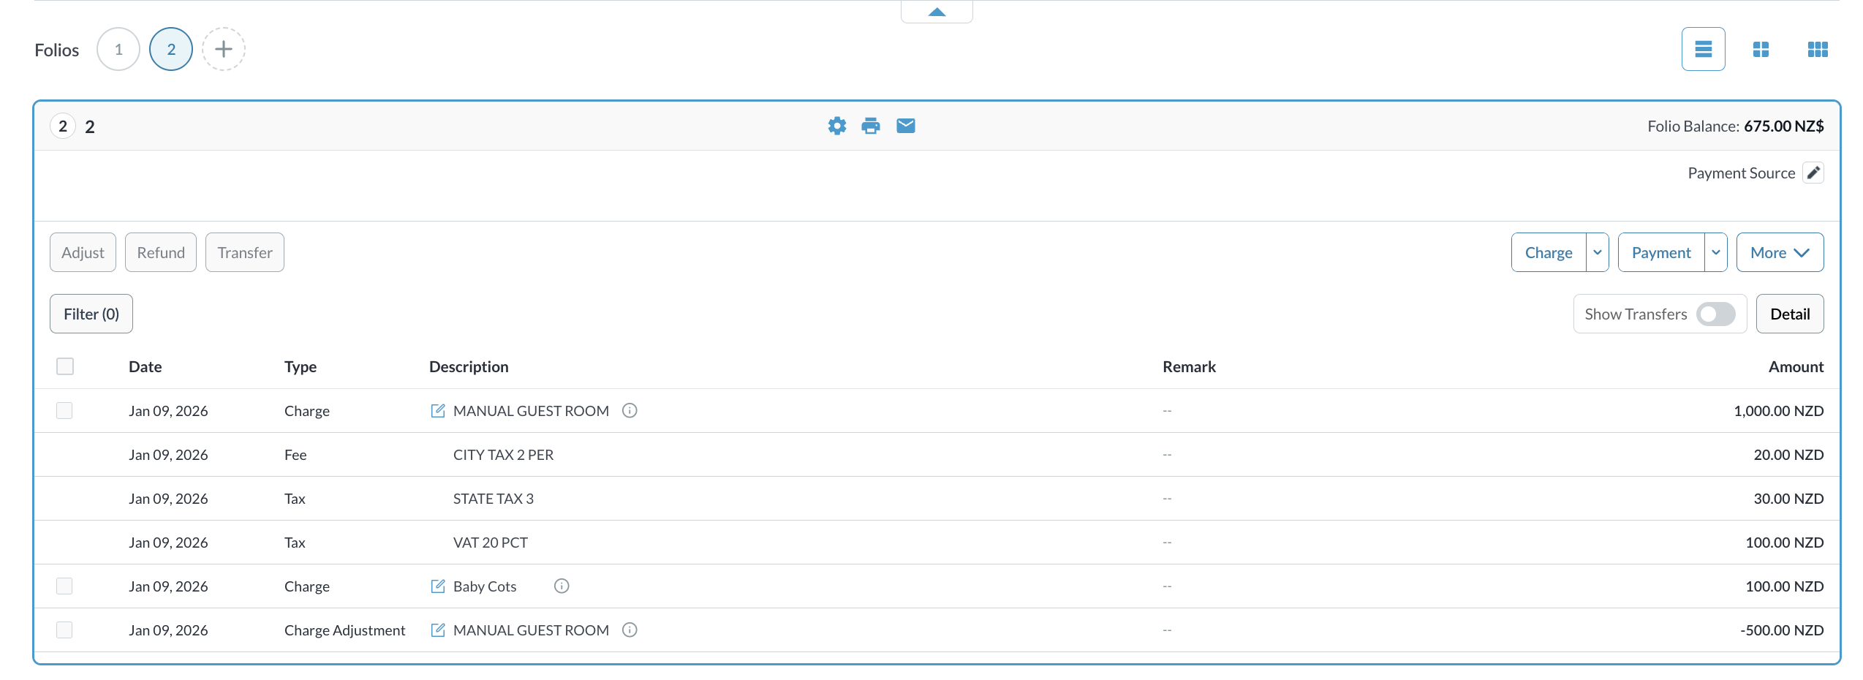Open the More dropdown menu
1863x680 pixels.
coord(1779,252)
